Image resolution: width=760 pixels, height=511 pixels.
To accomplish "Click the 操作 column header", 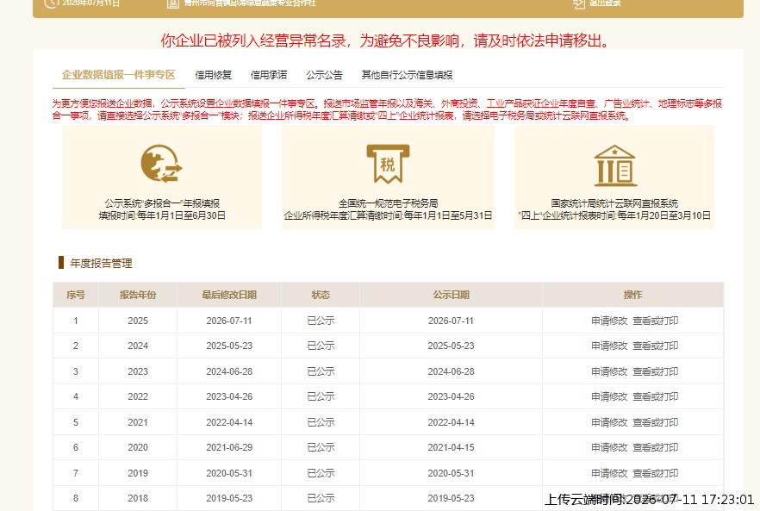I will tap(633, 295).
